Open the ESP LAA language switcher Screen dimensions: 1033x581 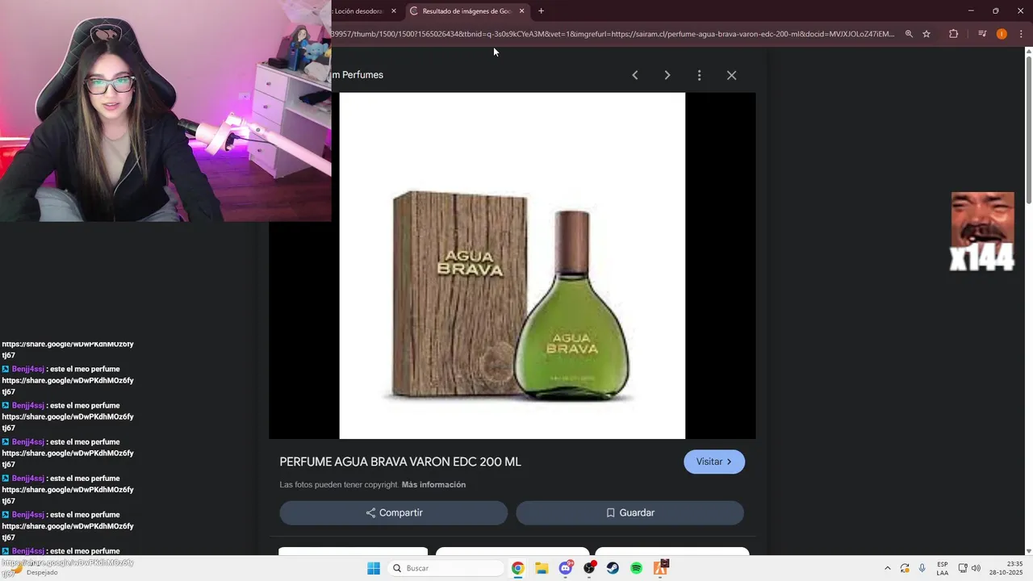[x=943, y=568]
